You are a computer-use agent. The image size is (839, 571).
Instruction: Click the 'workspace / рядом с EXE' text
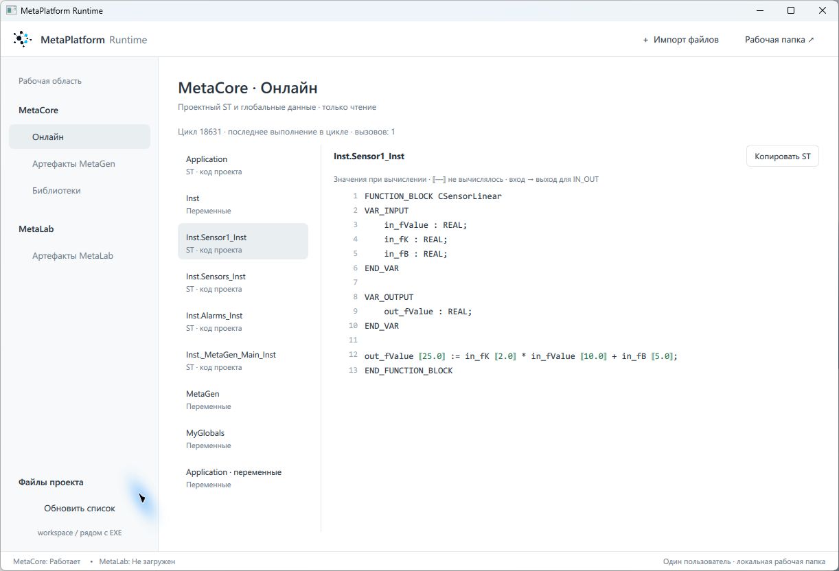tap(80, 533)
